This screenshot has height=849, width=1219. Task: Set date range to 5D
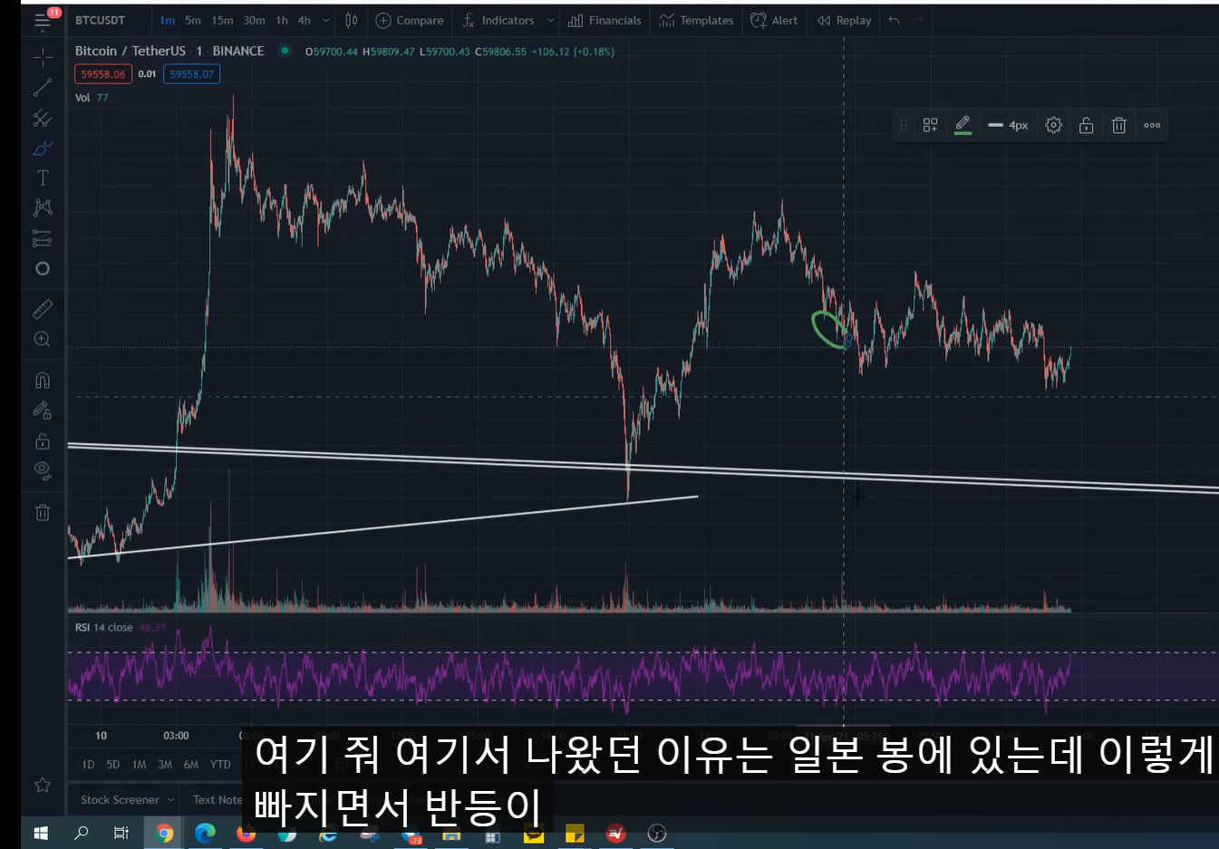pyautogui.click(x=113, y=765)
